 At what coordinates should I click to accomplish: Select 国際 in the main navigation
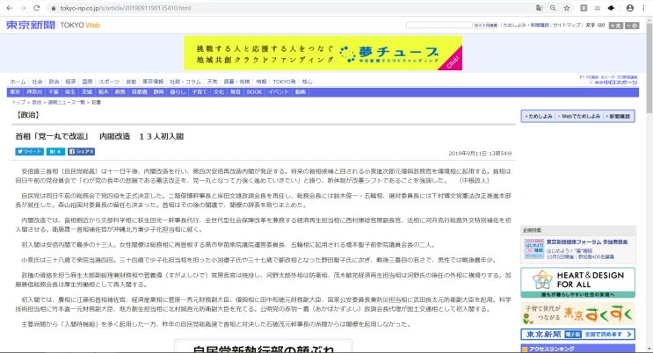(88, 82)
